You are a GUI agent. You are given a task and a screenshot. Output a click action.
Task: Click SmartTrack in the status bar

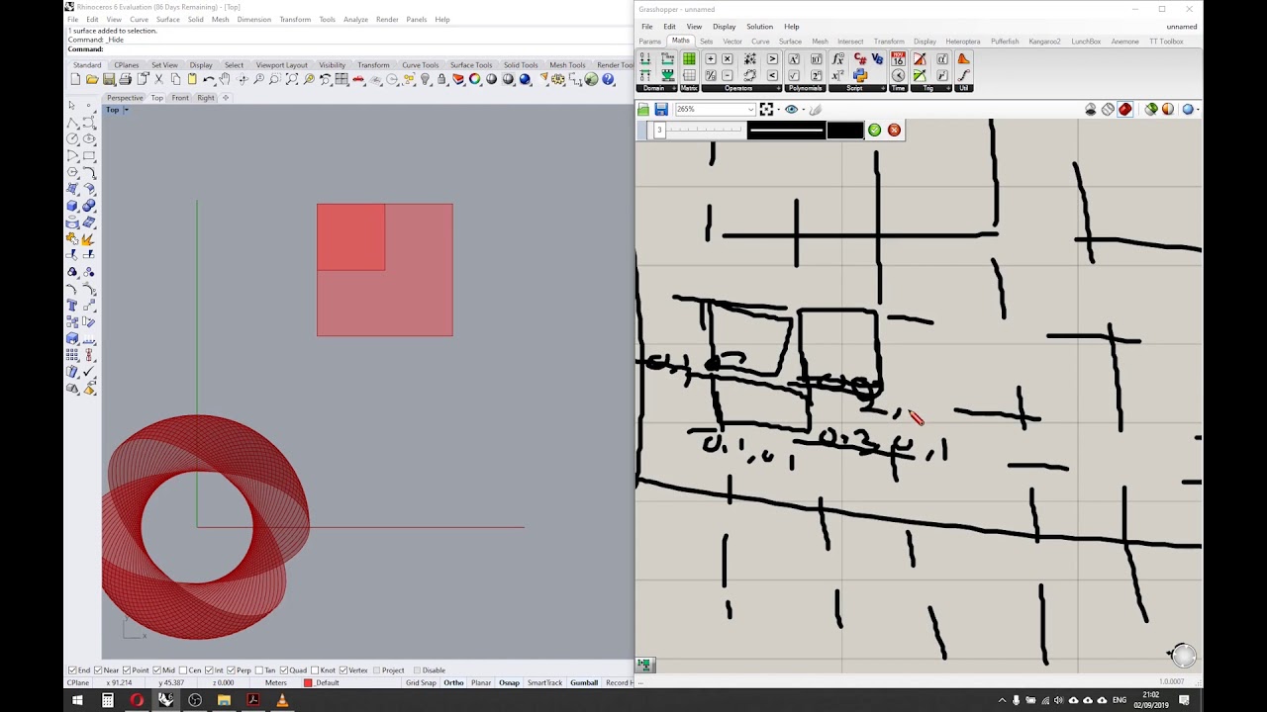(x=544, y=682)
